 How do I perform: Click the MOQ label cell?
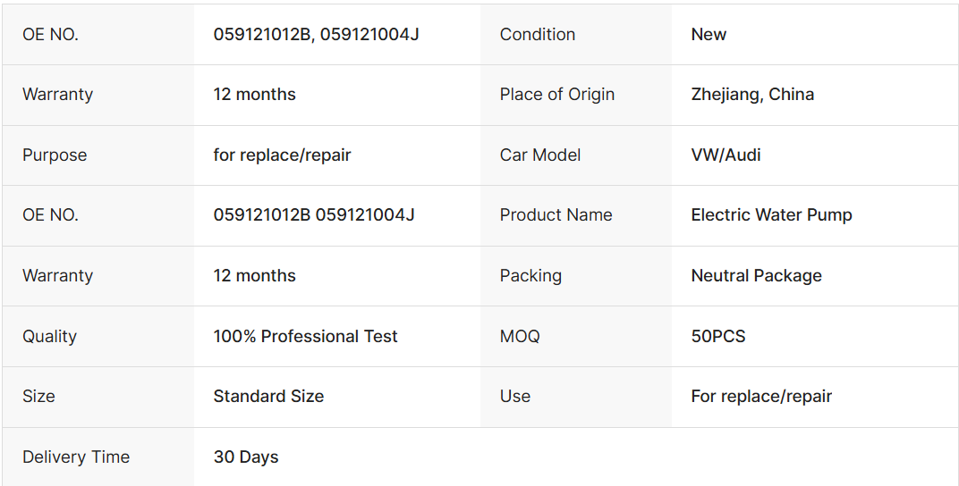tap(520, 337)
